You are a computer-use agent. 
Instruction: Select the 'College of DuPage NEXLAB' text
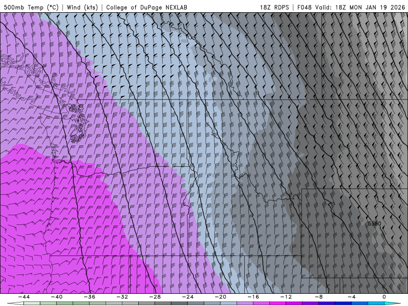[x=146, y=8]
